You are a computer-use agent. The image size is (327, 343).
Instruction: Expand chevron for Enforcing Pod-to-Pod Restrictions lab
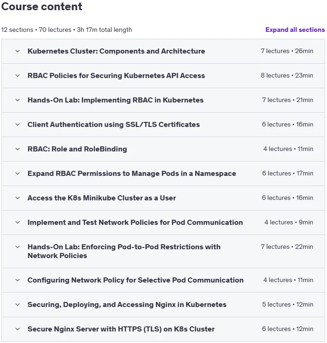[18, 247]
